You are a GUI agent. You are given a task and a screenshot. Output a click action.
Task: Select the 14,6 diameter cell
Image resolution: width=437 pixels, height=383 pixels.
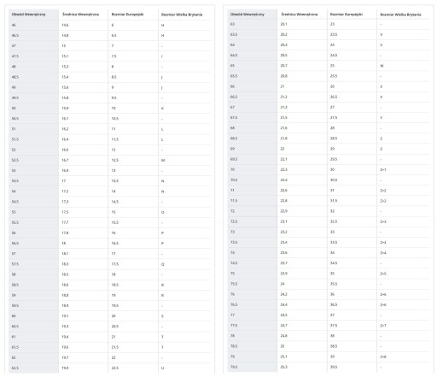[65, 25]
